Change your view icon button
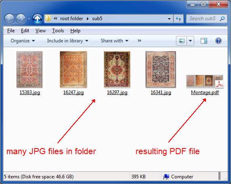231x184 pixels. [x=181, y=41]
